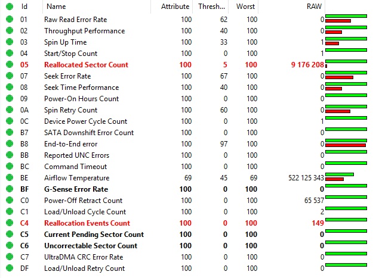
Task: Select the Uncorrectable Sector Count row
Action: coord(91,246)
